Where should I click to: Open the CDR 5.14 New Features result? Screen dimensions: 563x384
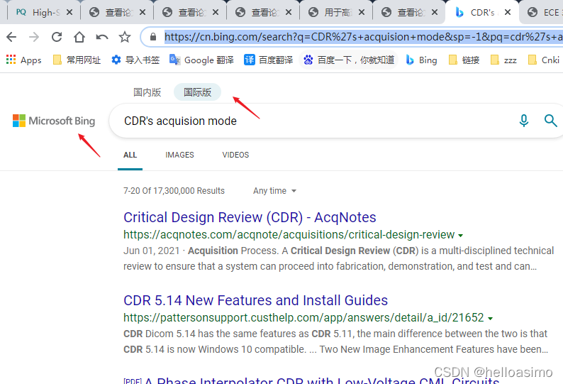click(x=256, y=300)
